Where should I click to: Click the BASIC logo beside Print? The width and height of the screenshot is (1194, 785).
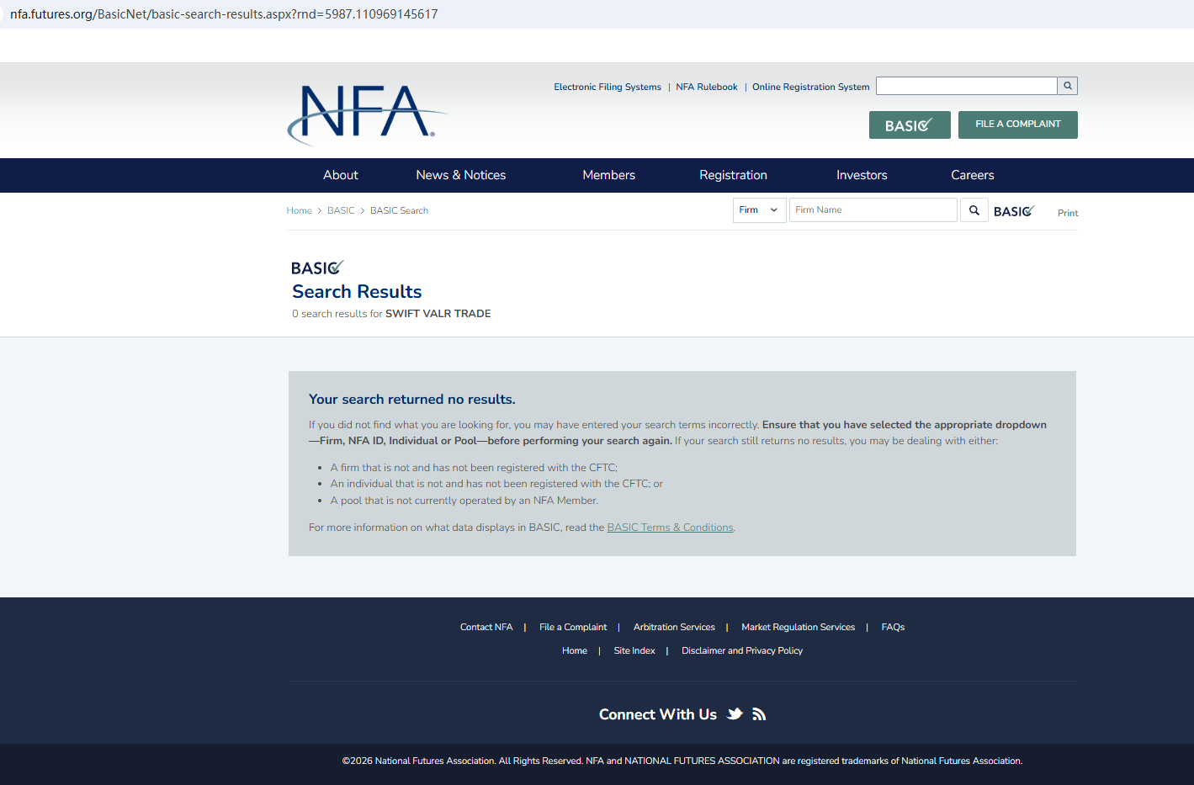[1014, 211]
